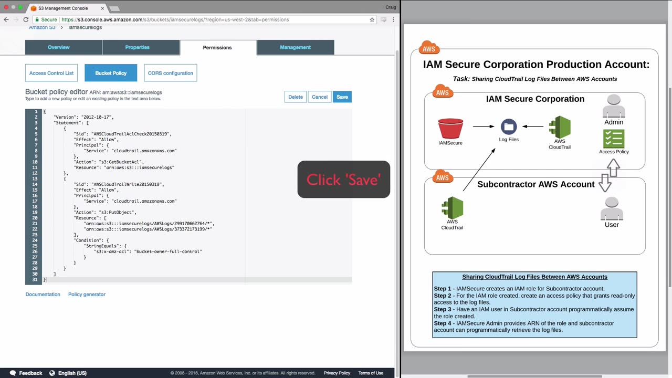Viewport: 672px width, 378px height.
Task: Click the "IAM Secure Corporation Production Account:" title
Action: coord(536,65)
